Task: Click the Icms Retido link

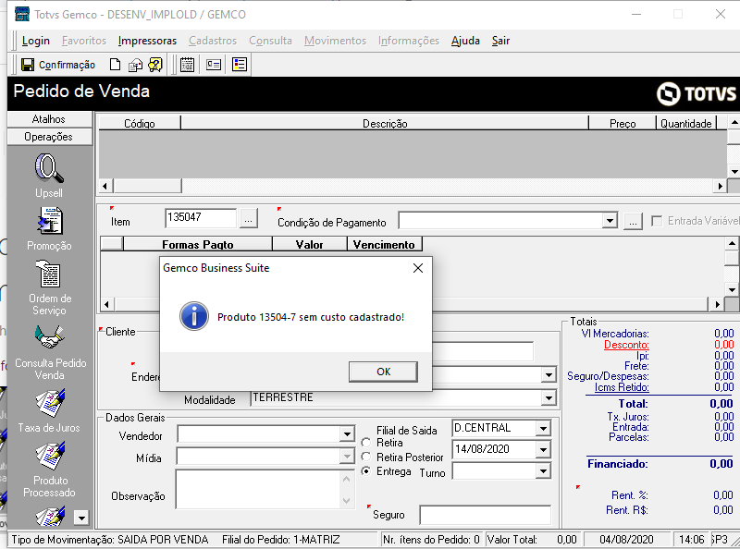Action: [622, 387]
